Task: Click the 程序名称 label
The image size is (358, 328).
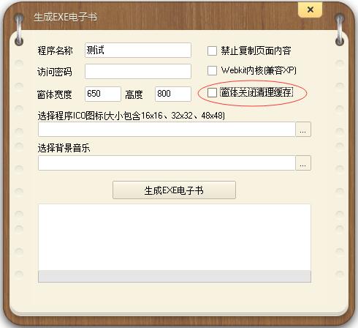Action: click(55, 51)
